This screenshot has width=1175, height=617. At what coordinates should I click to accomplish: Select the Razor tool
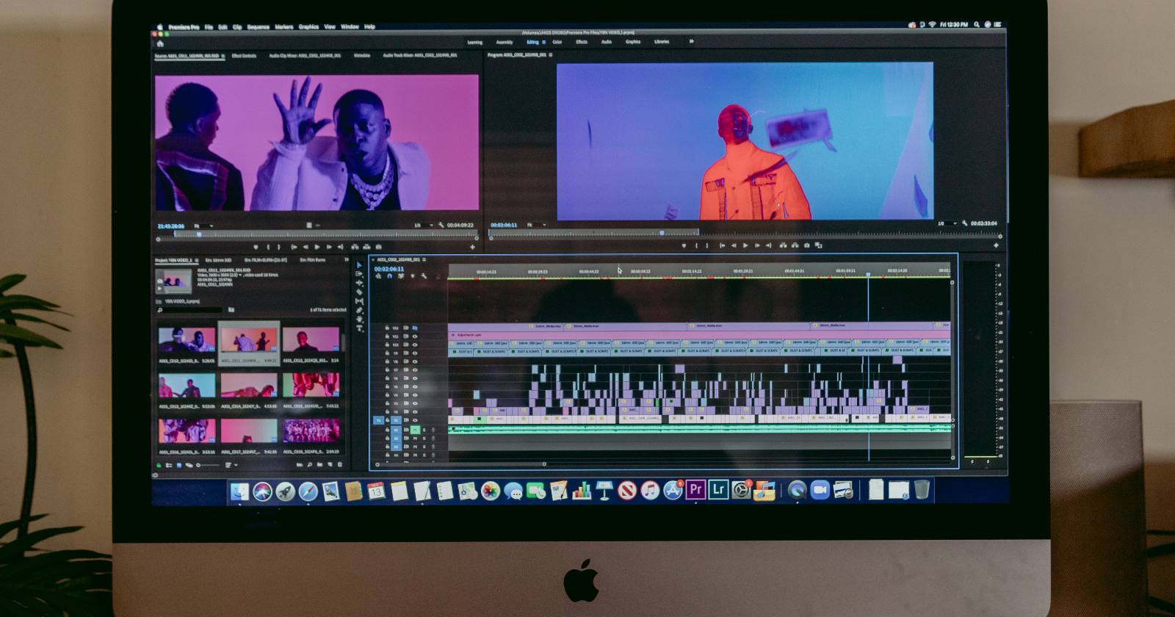pos(359,292)
